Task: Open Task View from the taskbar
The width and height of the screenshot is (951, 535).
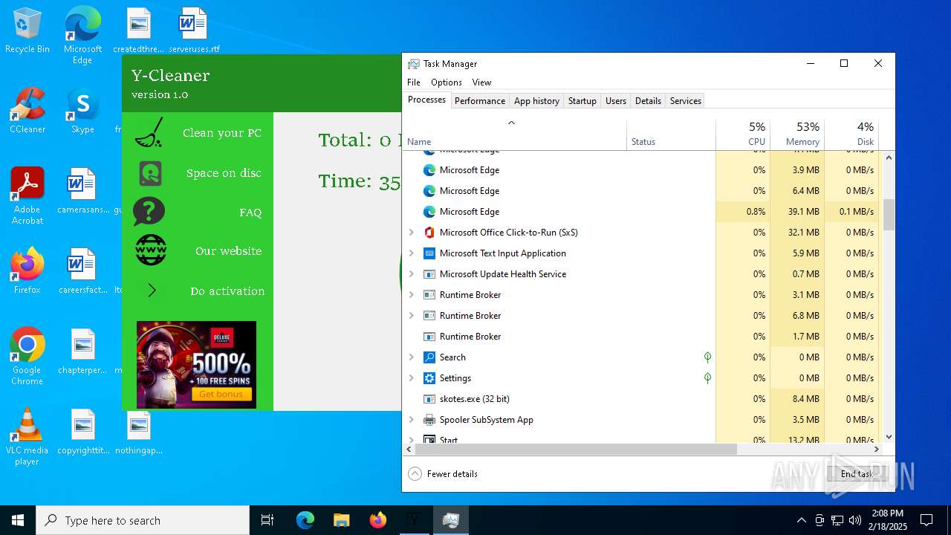Action: 267,520
